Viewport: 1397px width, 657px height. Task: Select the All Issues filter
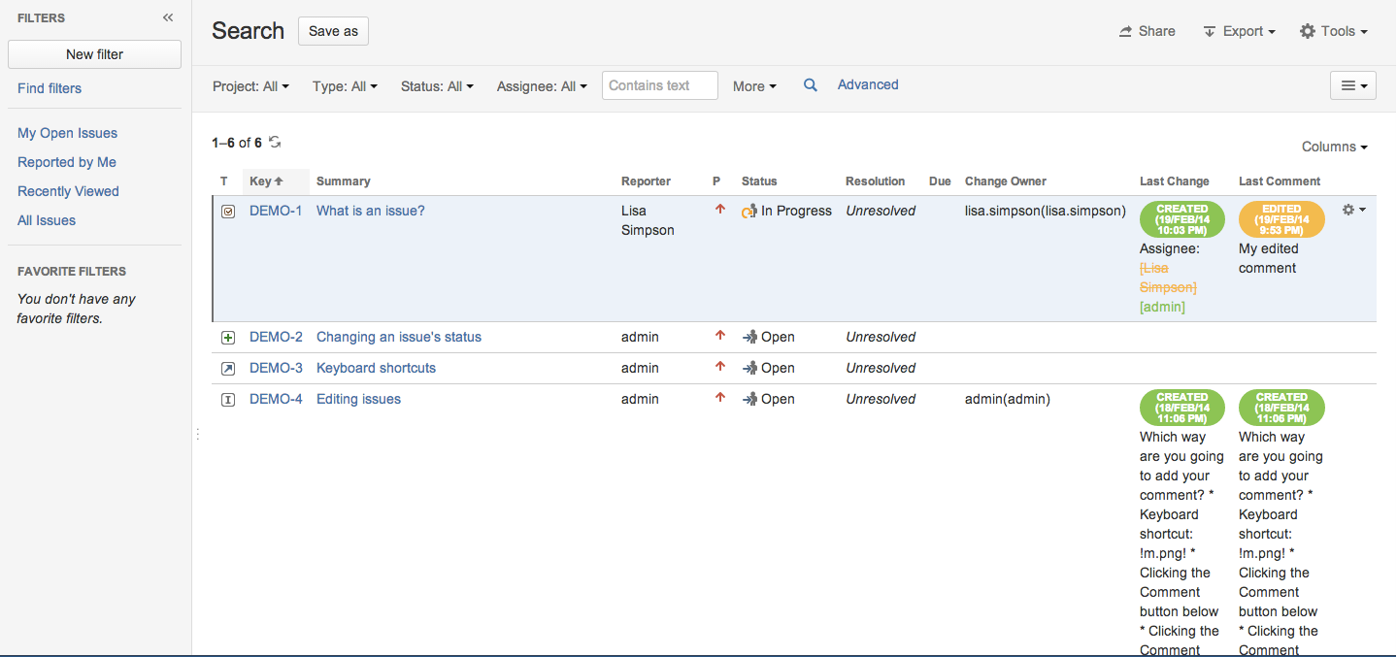pos(47,220)
